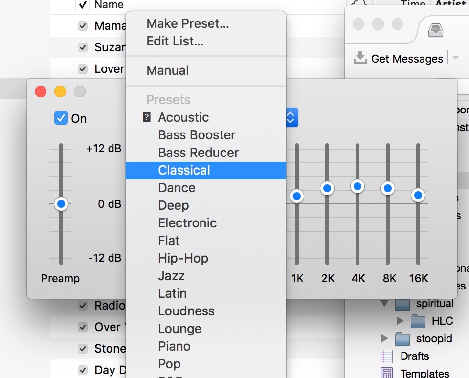Toggle the Day song row checkbox
Image resolution: width=469 pixels, height=378 pixels.
coord(83,370)
